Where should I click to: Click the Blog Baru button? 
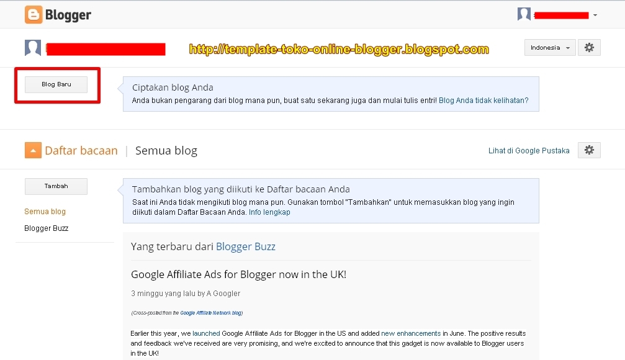55,84
